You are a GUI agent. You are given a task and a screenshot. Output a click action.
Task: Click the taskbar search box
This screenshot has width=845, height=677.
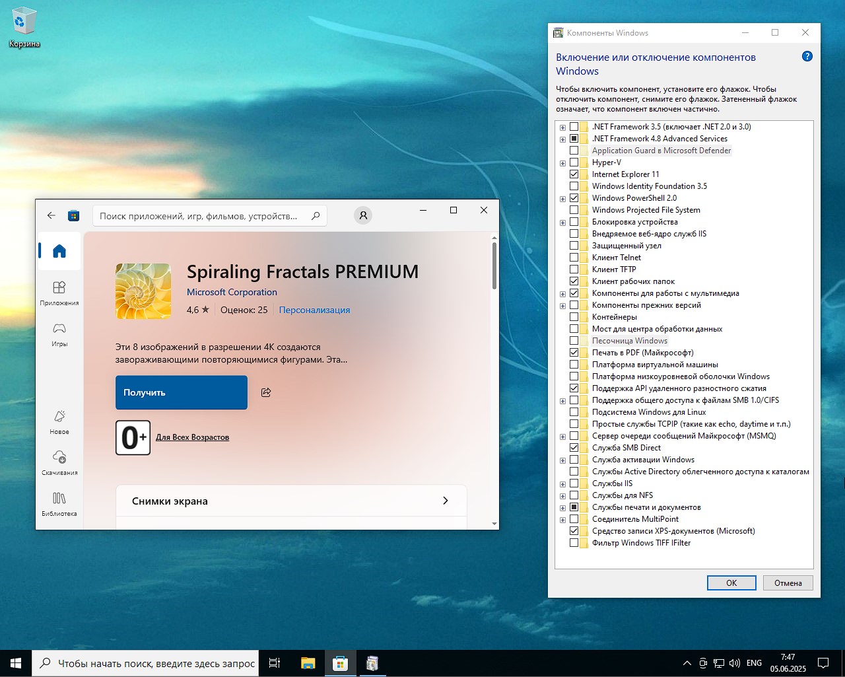pyautogui.click(x=145, y=663)
